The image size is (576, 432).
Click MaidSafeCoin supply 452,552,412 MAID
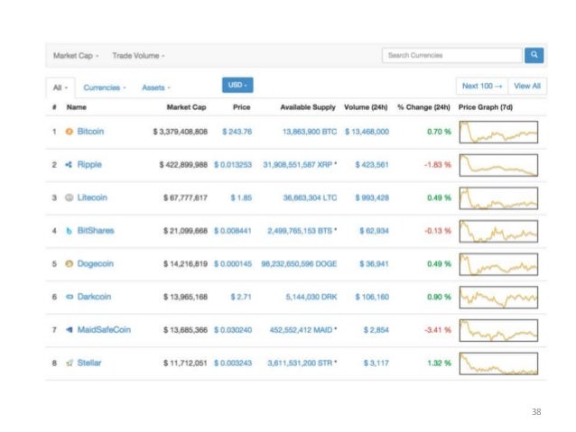click(303, 329)
